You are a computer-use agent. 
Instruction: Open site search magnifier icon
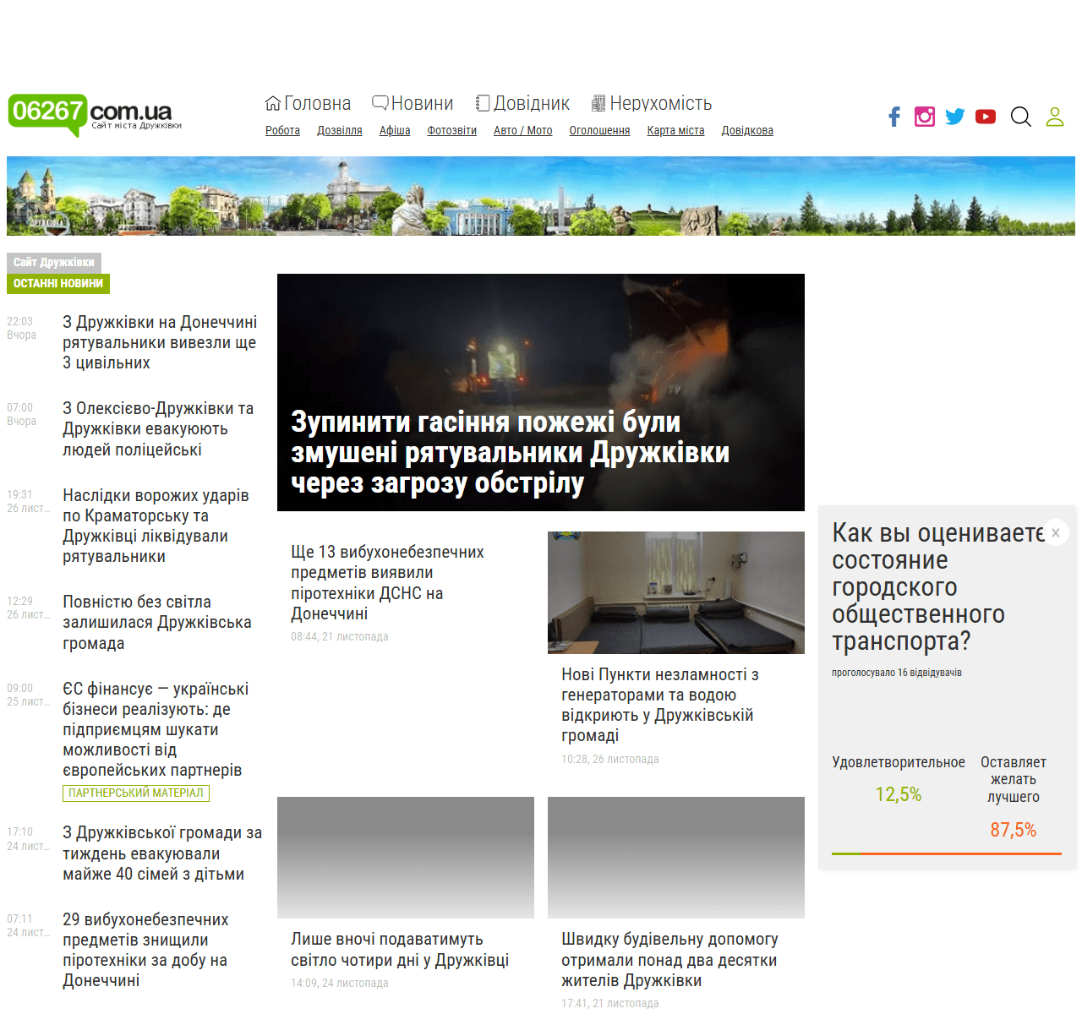pyautogui.click(x=1021, y=117)
